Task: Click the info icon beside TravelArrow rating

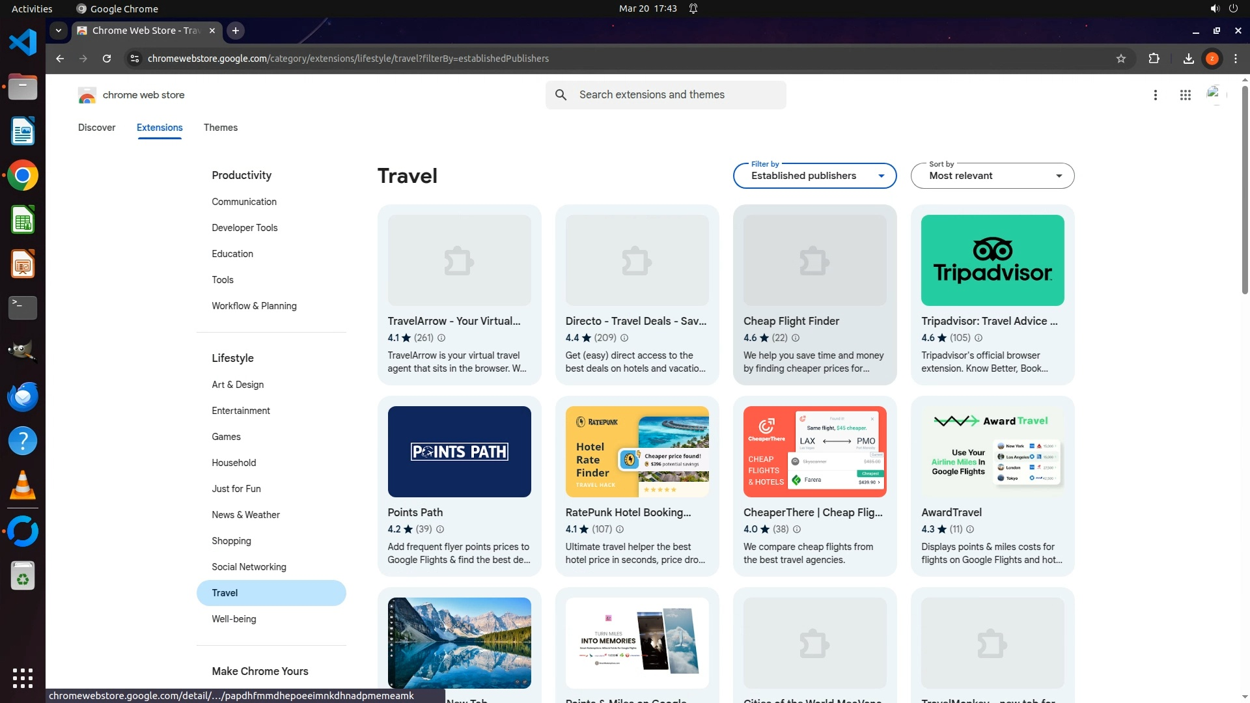Action: pyautogui.click(x=441, y=338)
